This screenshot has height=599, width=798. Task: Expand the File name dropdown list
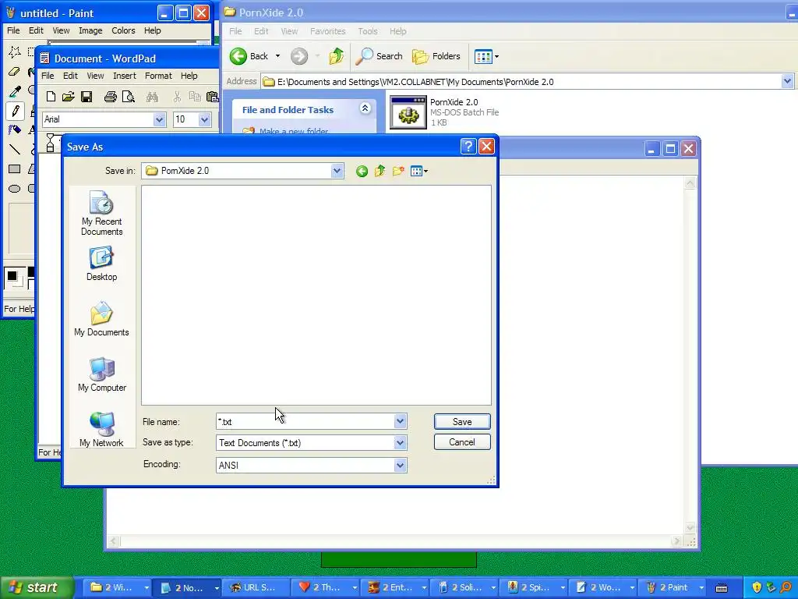[400, 421]
